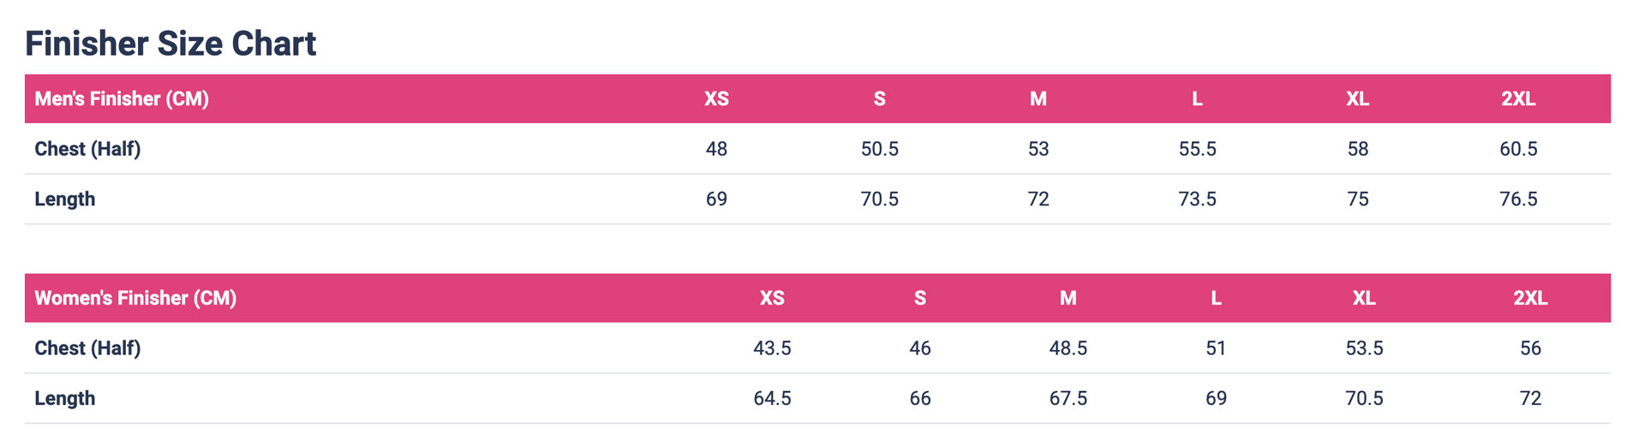Select the Women's Length row label
The height and width of the screenshot is (445, 1645).
tap(65, 399)
